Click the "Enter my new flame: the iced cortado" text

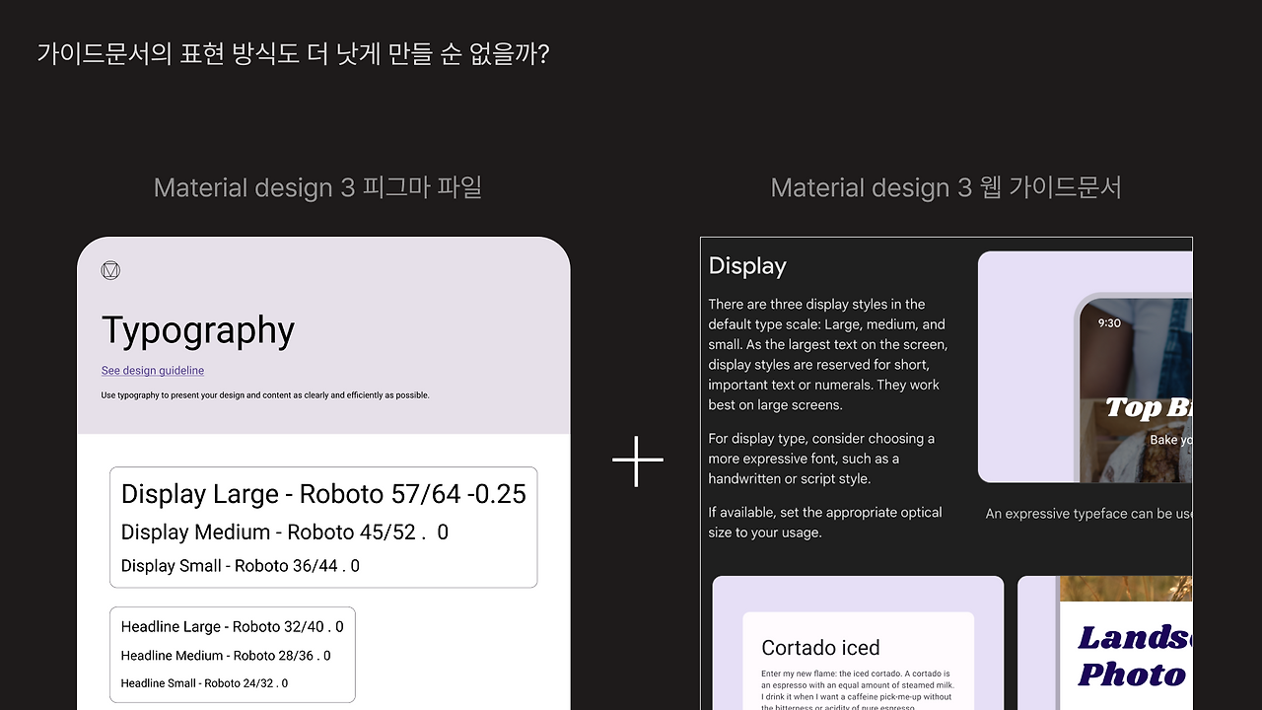pos(856,691)
